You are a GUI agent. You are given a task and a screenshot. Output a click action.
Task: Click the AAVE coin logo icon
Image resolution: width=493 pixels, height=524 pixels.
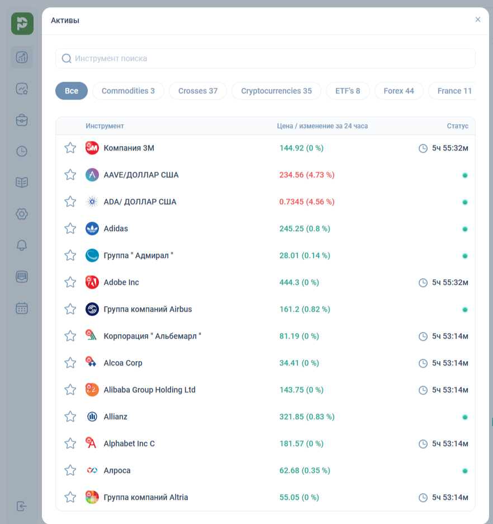[92, 175]
